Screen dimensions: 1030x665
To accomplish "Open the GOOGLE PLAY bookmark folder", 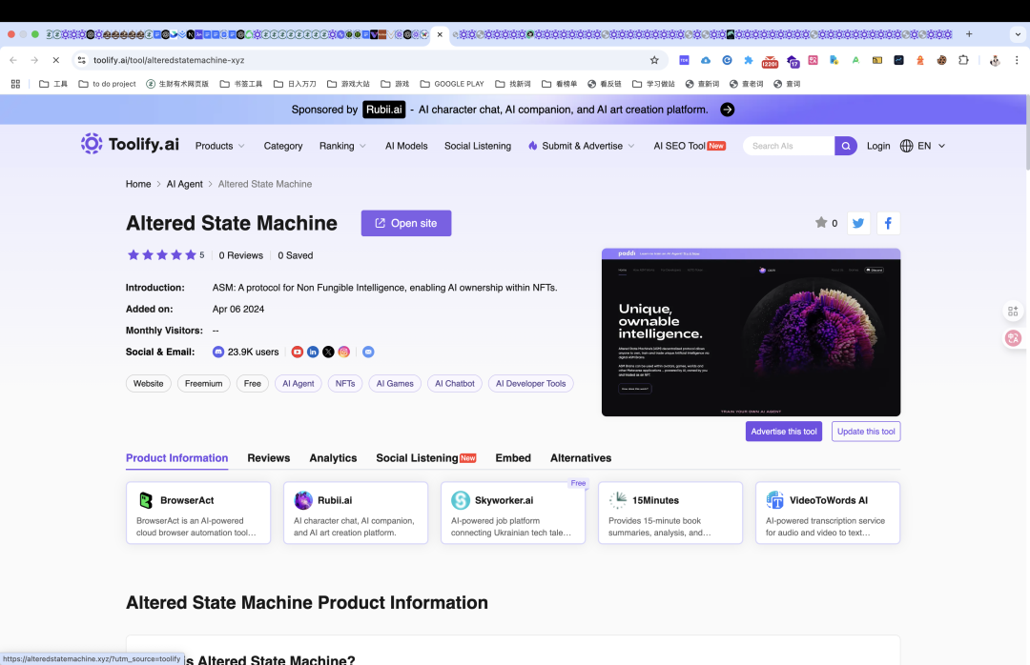I will (x=452, y=84).
